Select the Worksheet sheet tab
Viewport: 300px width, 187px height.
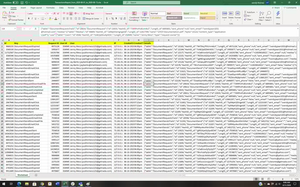pyautogui.click(x=23, y=175)
